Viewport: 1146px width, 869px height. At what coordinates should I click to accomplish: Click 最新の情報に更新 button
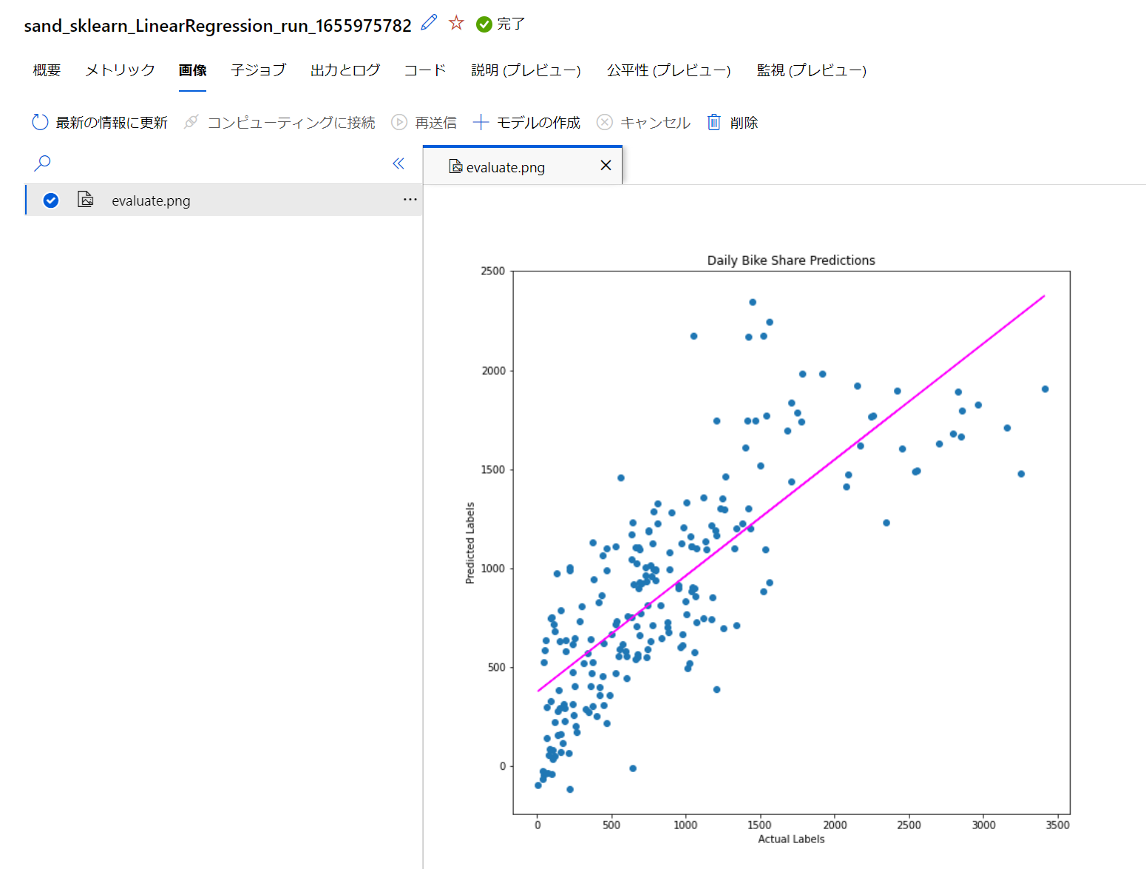100,122
